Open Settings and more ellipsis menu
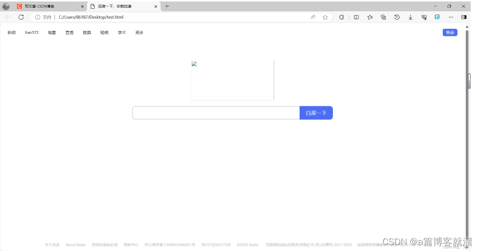The width and height of the screenshot is (479, 251). tap(451, 17)
